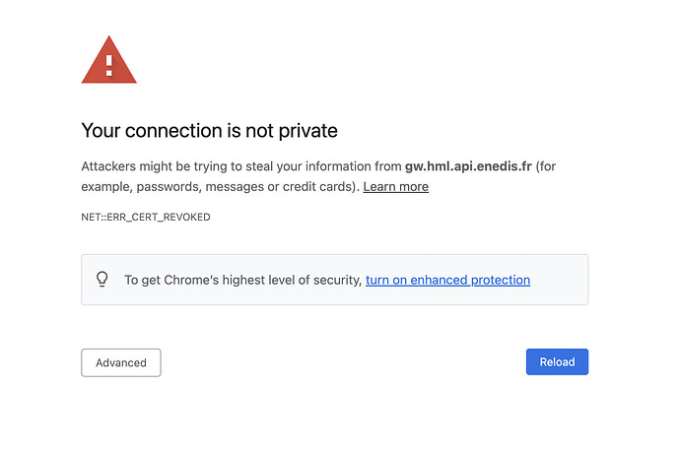Follow the turn on enhanced protection link
The width and height of the screenshot is (680, 452).
point(447,280)
